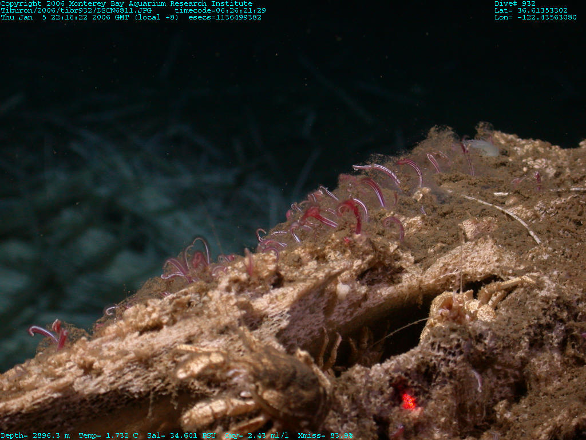Click the Xmiss= 83.9% reading
This screenshot has width=586, height=440.
coord(325,435)
